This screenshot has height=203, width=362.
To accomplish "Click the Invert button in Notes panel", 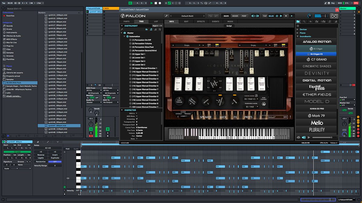I will [55, 155].
